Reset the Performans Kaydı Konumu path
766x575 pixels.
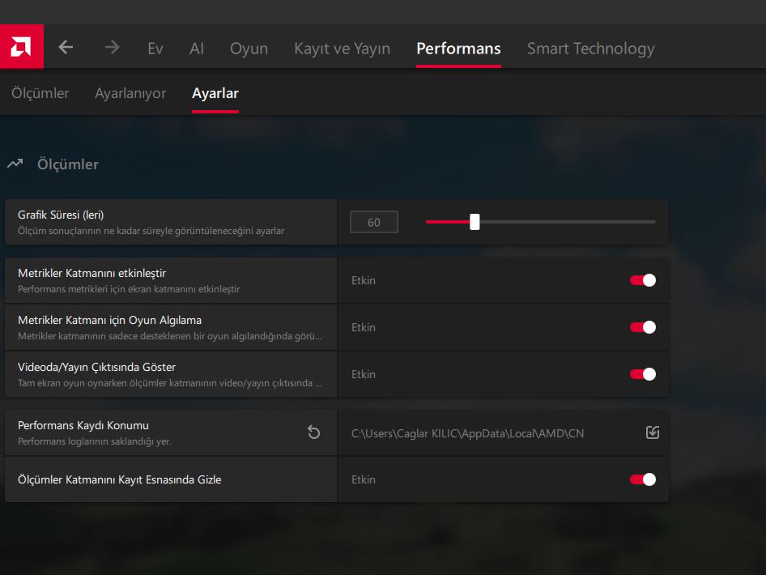[313, 432]
